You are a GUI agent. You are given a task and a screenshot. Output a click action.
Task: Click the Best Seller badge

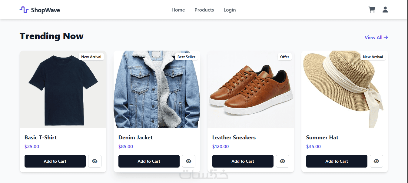[x=186, y=57]
